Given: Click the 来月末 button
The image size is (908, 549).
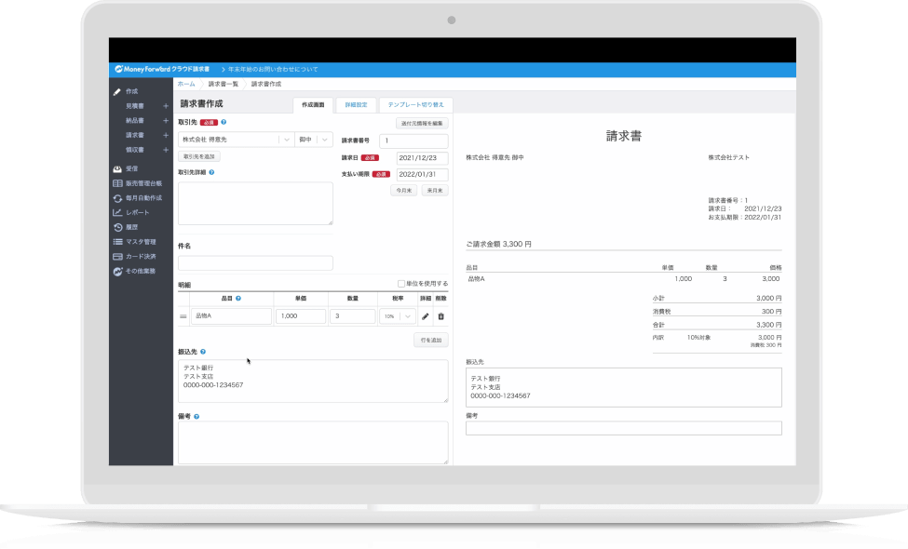Looking at the screenshot, I should click(435, 191).
